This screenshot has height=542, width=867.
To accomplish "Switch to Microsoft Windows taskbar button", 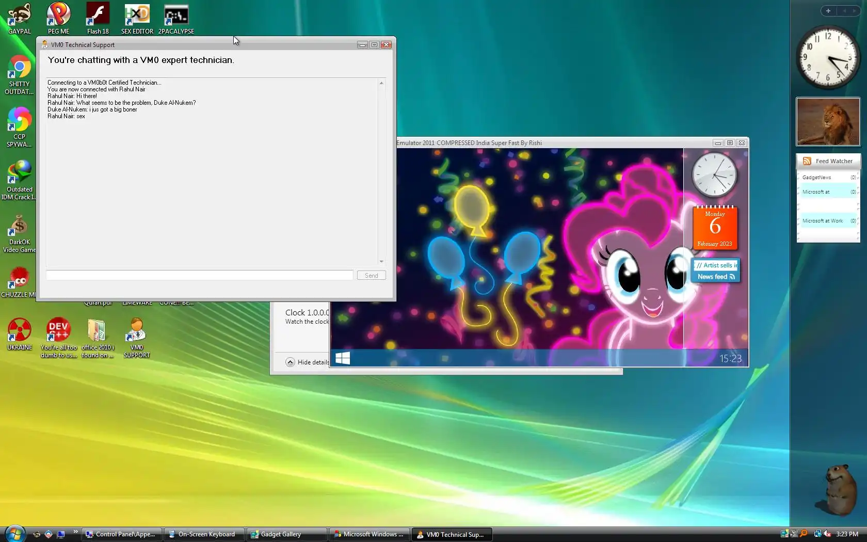I will 369,534.
